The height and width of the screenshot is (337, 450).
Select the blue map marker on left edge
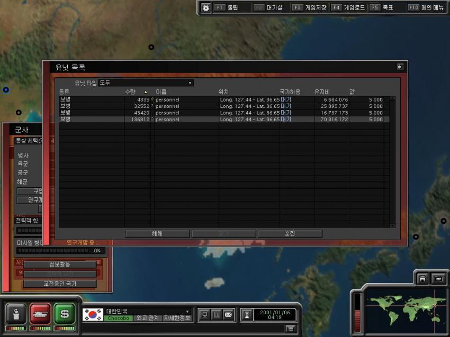(6, 90)
